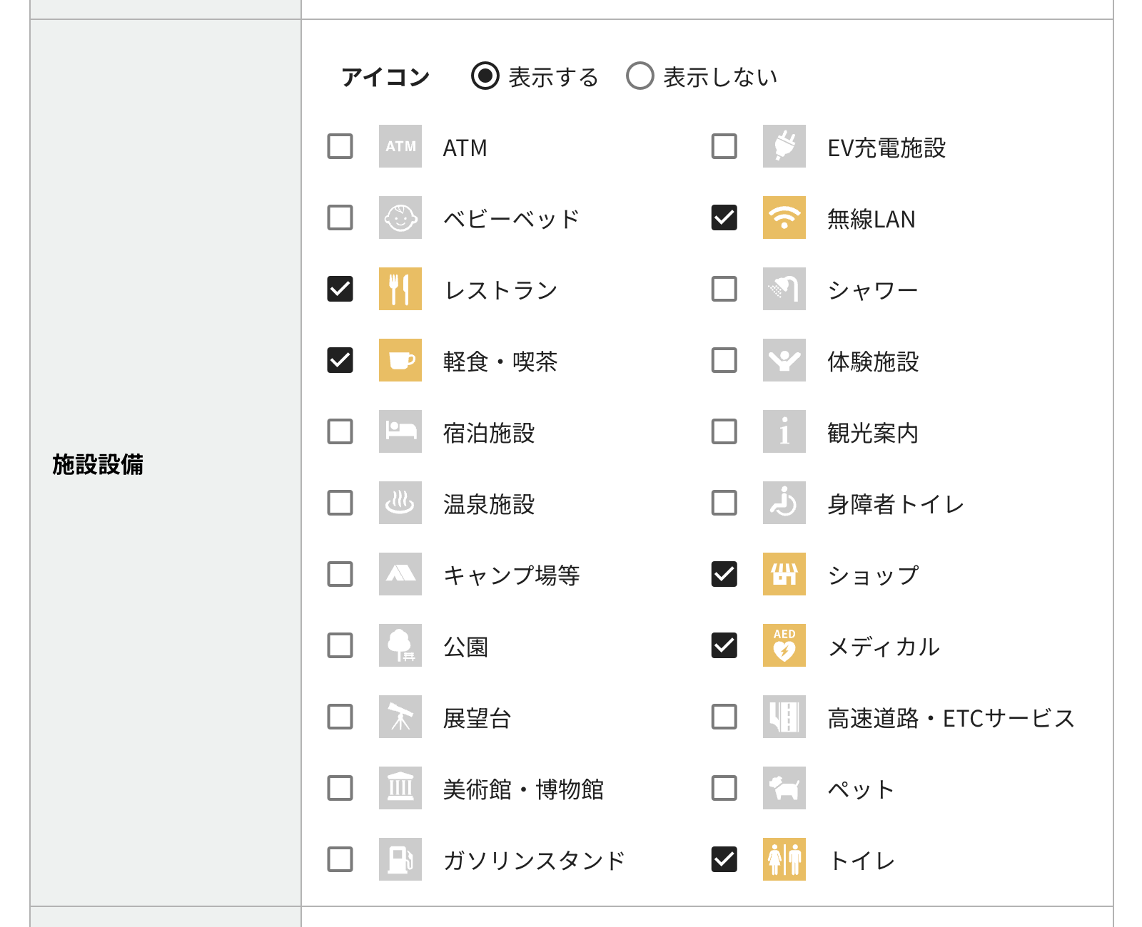The height and width of the screenshot is (927, 1142).
Task: Click the 高速道路・ETCサービス label
Action: click(x=951, y=718)
